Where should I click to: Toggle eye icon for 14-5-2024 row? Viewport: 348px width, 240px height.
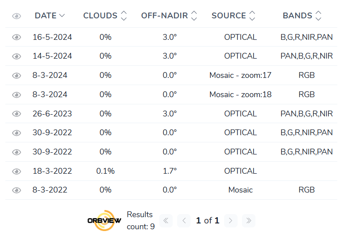click(17, 56)
